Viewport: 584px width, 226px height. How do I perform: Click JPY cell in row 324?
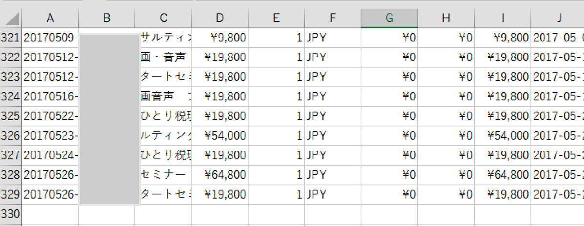click(333, 96)
